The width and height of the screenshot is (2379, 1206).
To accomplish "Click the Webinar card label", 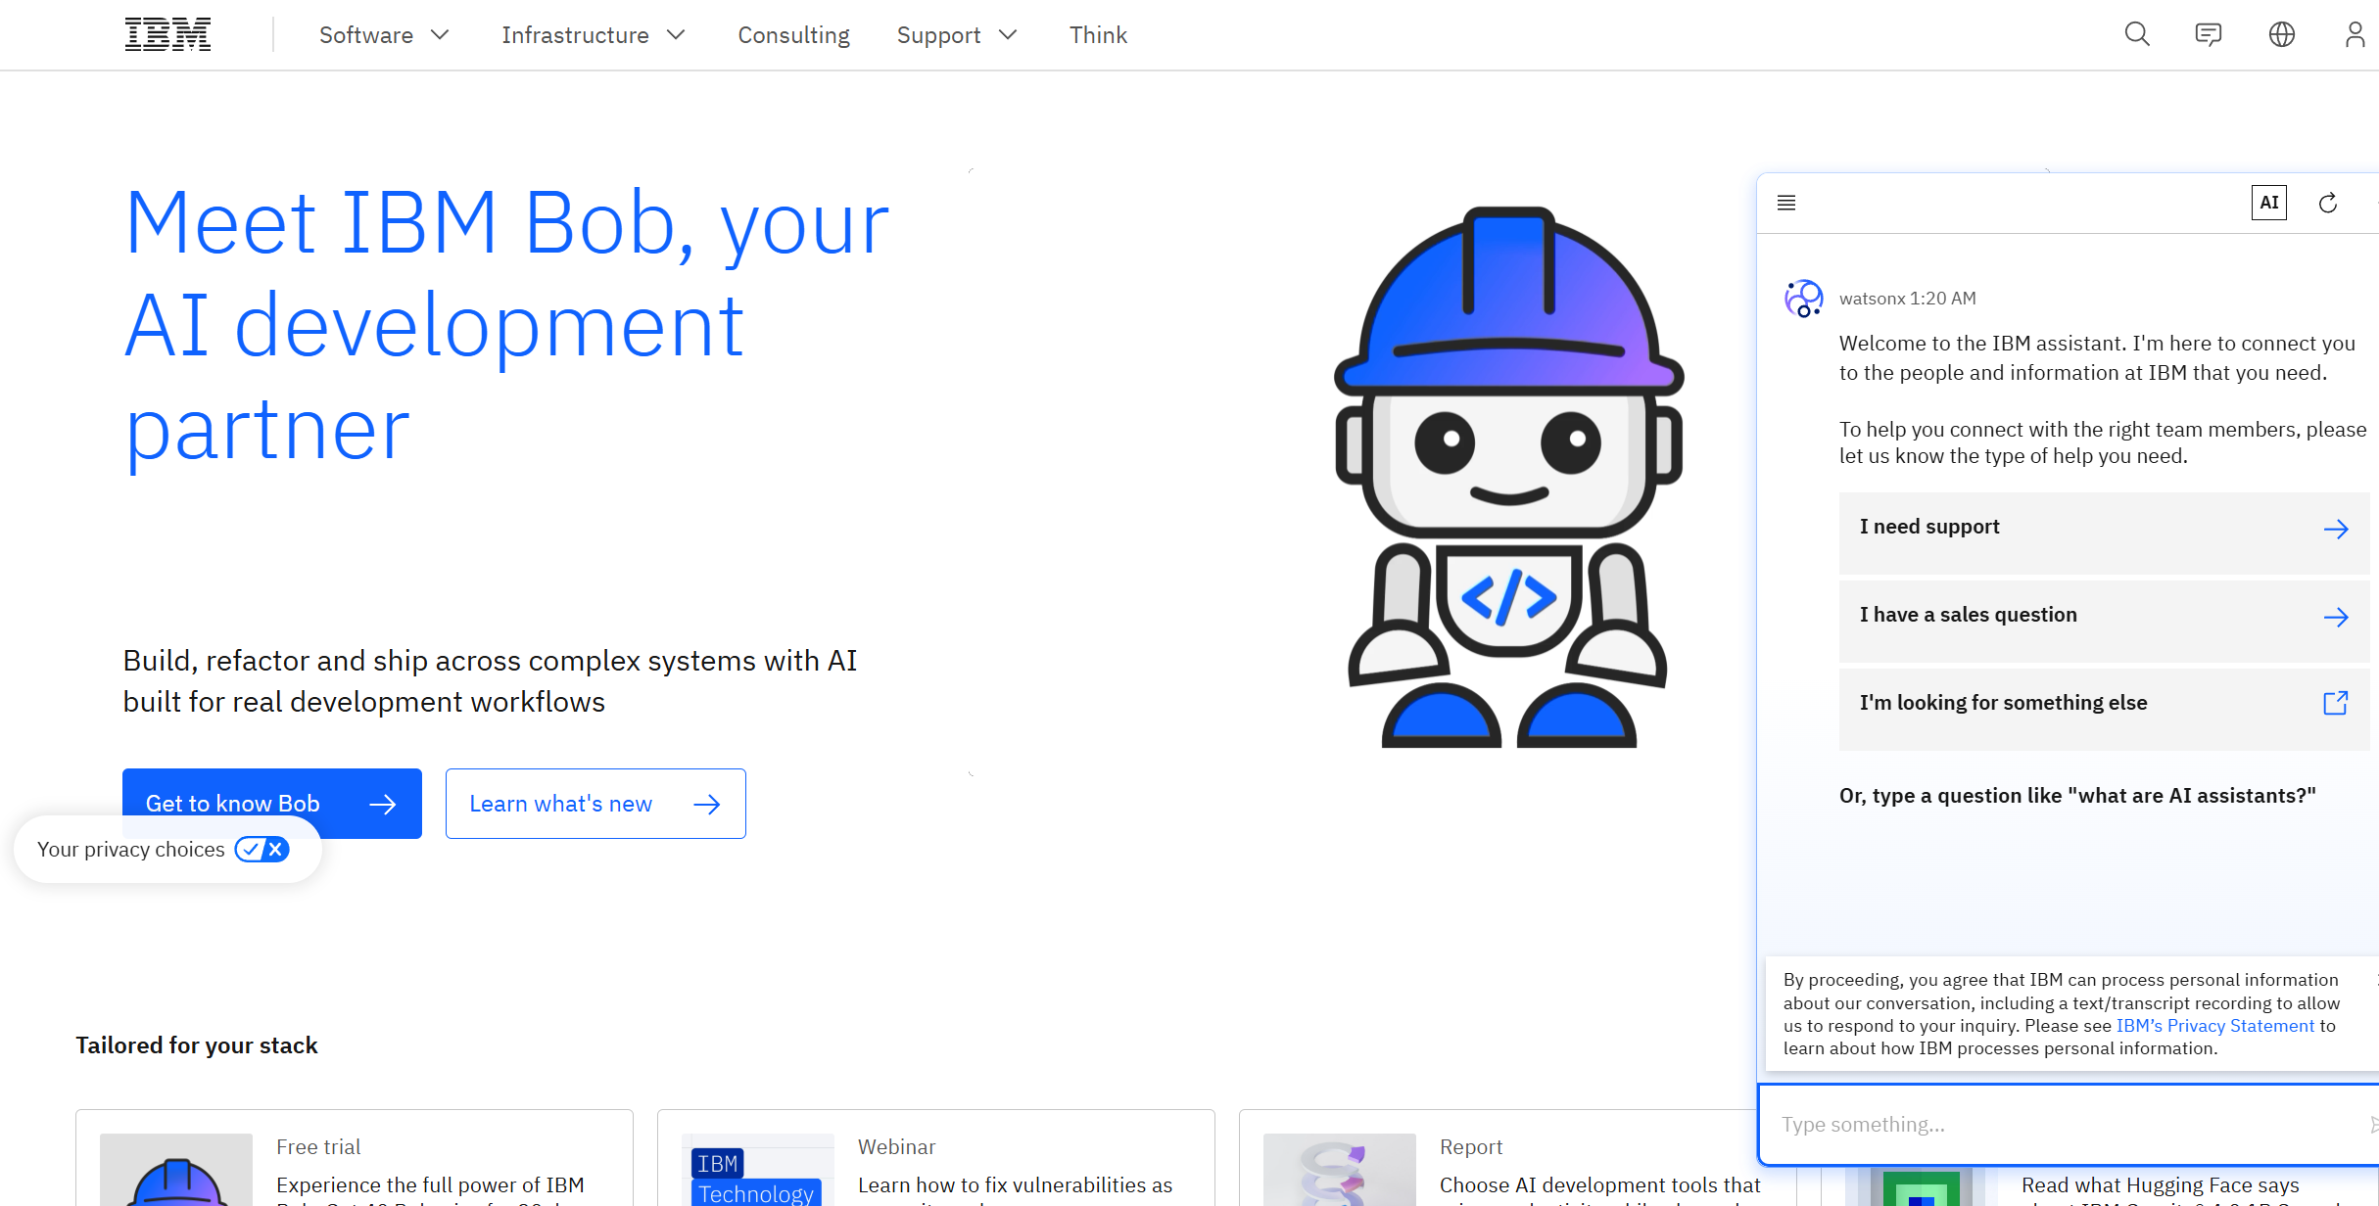I will click(x=896, y=1147).
